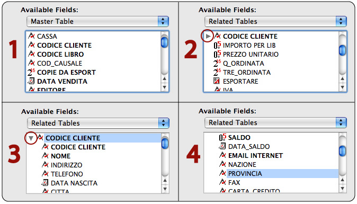
Task: Click the real number icon beside IMPORTO PER LIB
Action: (x=217, y=45)
